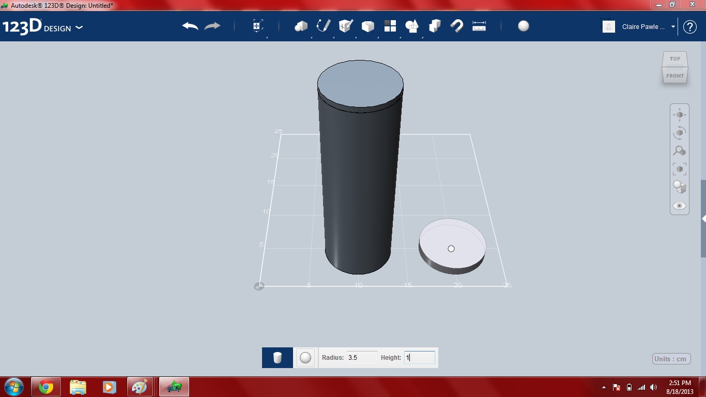
Task: Click the Height input field
Action: click(419, 357)
